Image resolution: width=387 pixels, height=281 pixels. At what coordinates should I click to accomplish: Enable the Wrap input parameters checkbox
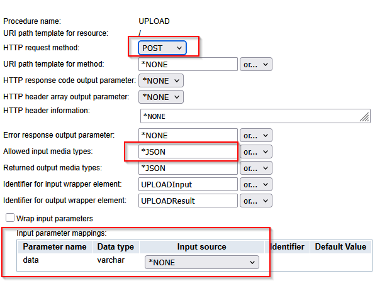pos(10,218)
